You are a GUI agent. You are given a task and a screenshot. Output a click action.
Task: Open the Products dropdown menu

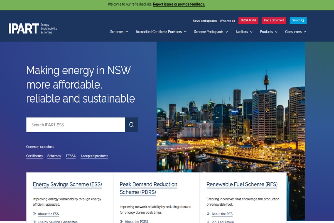(x=269, y=32)
